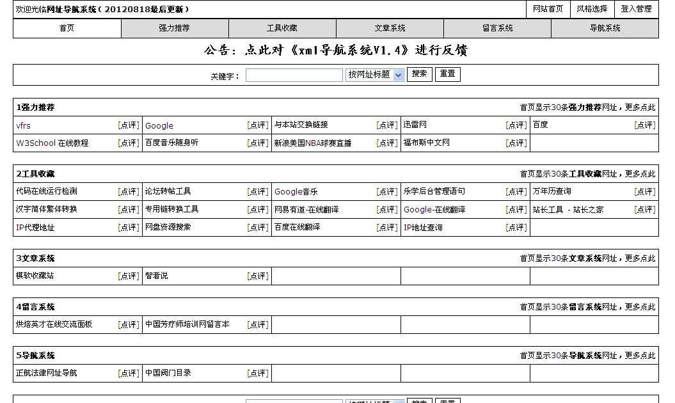The height and width of the screenshot is (403, 675).
Task: Open 万年历查询 link
Action: [x=552, y=191]
